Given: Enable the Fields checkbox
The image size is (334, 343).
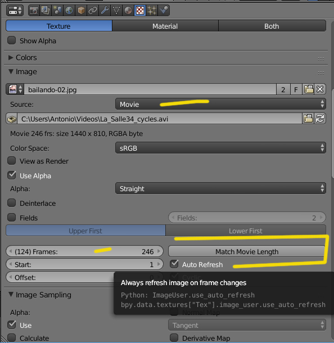Looking at the screenshot, I should click(x=12, y=218).
